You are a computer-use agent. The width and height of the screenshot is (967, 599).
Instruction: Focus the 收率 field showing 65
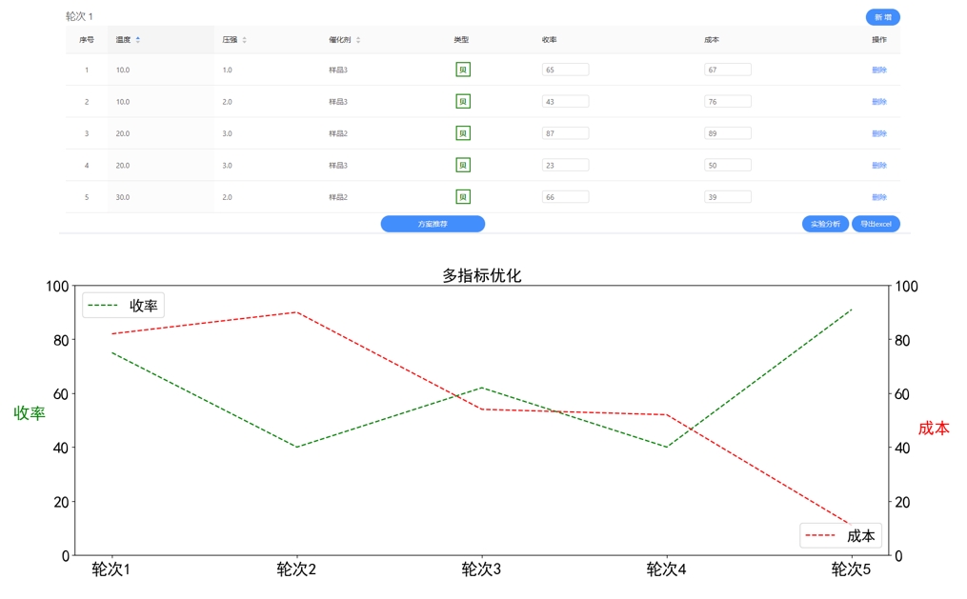click(565, 70)
